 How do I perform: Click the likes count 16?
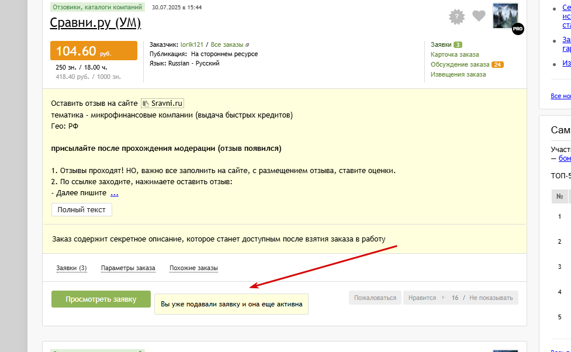(x=455, y=298)
